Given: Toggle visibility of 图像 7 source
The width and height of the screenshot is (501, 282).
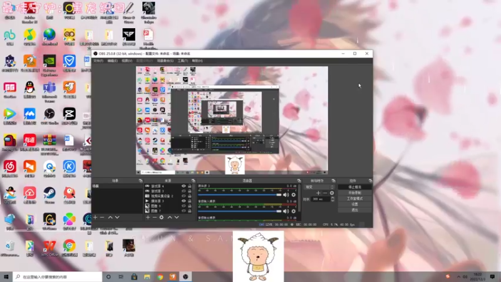Looking at the screenshot, I should tap(183, 211).
